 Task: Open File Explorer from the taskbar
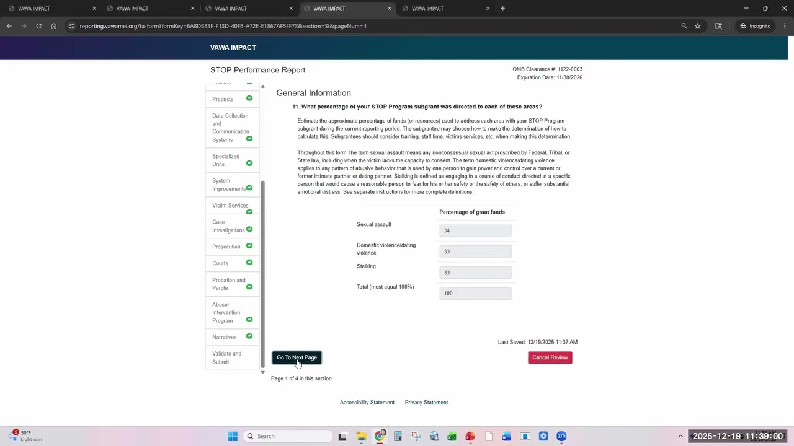click(362, 436)
